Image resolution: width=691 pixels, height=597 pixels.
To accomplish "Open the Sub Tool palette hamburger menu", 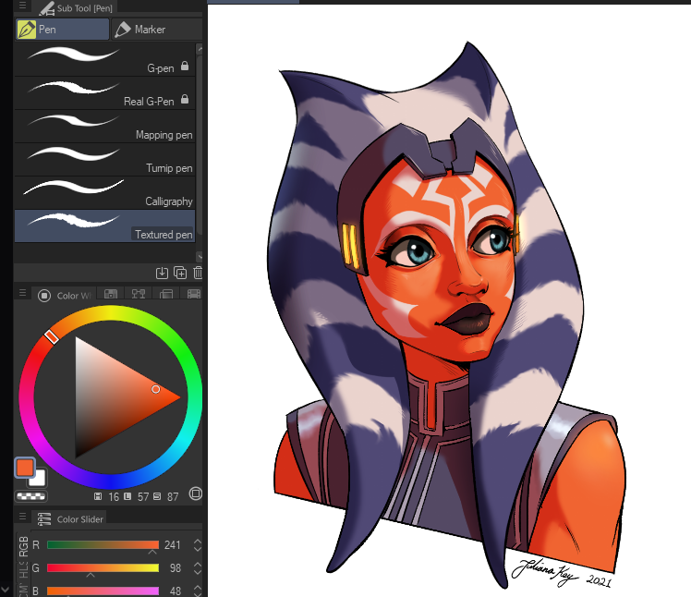I will click(x=22, y=6).
